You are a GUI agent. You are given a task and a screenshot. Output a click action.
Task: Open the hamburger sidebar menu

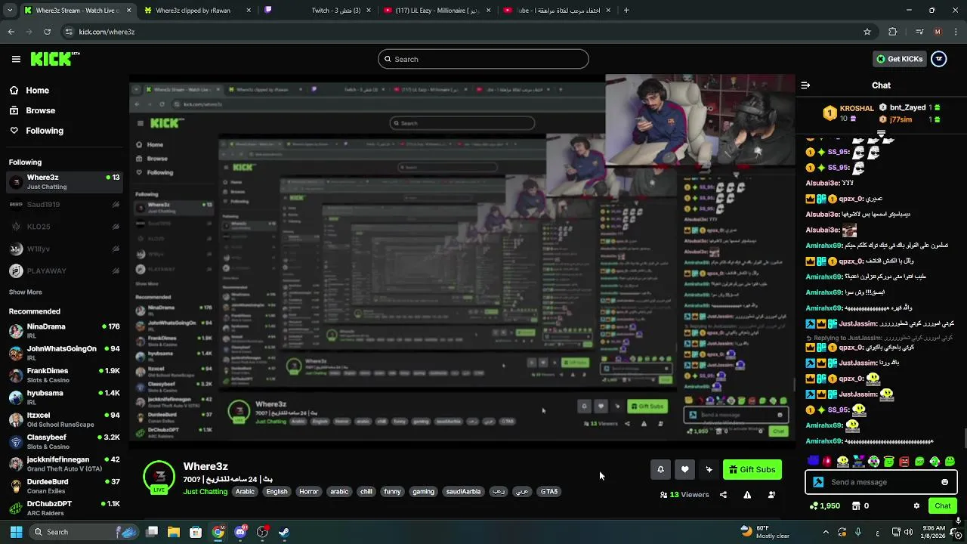pyautogui.click(x=16, y=59)
